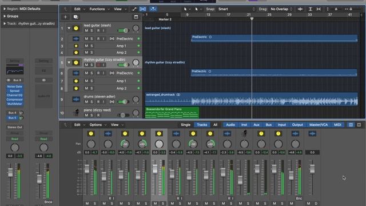Solo the lead guitar (slash) track
366x206 pixels.
(x=91, y=30)
